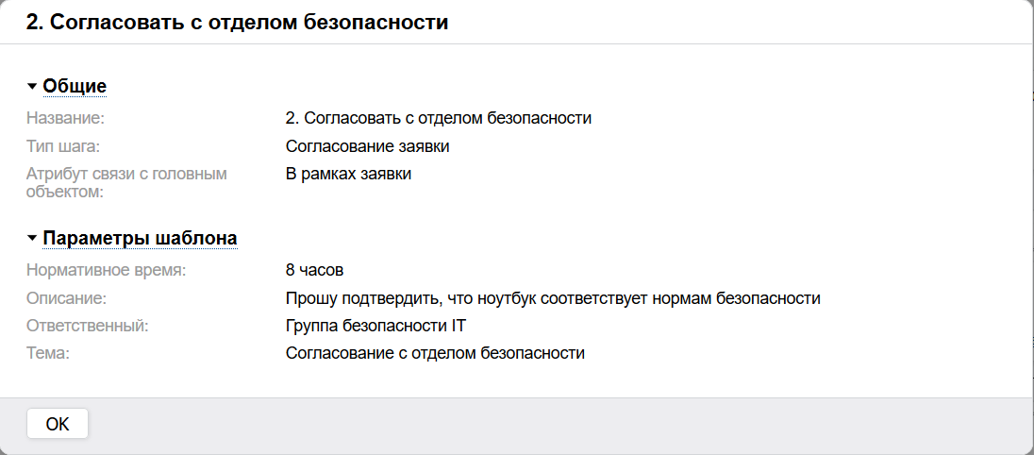Select the 'Группа безопасности IT' value
This screenshot has height=455, width=1034.
pos(376,326)
